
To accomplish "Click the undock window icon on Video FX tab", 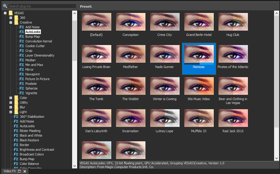I will pos(19,171).
